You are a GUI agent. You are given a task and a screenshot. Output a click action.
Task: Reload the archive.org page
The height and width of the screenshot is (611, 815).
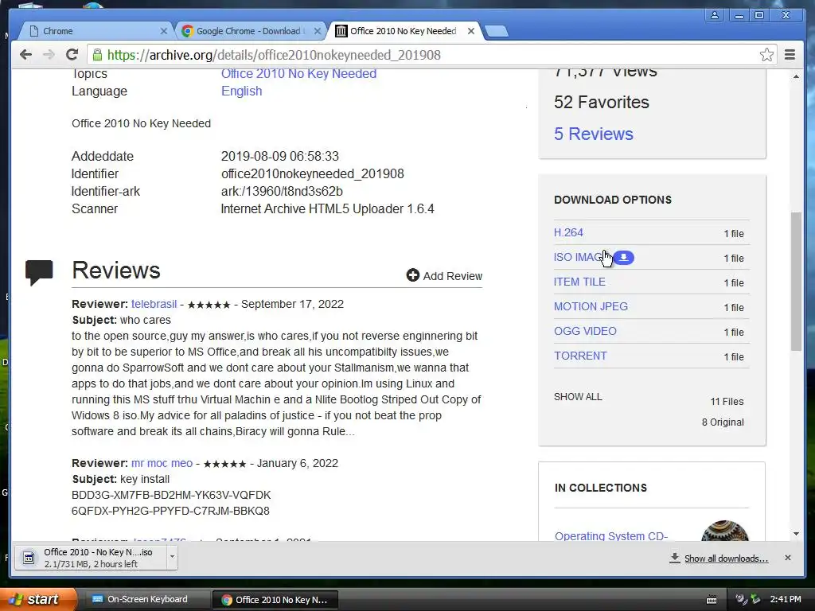(x=72, y=55)
